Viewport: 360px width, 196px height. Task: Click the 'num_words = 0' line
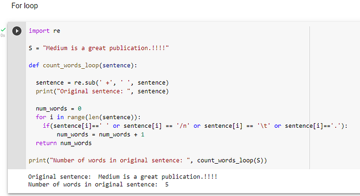(59, 109)
